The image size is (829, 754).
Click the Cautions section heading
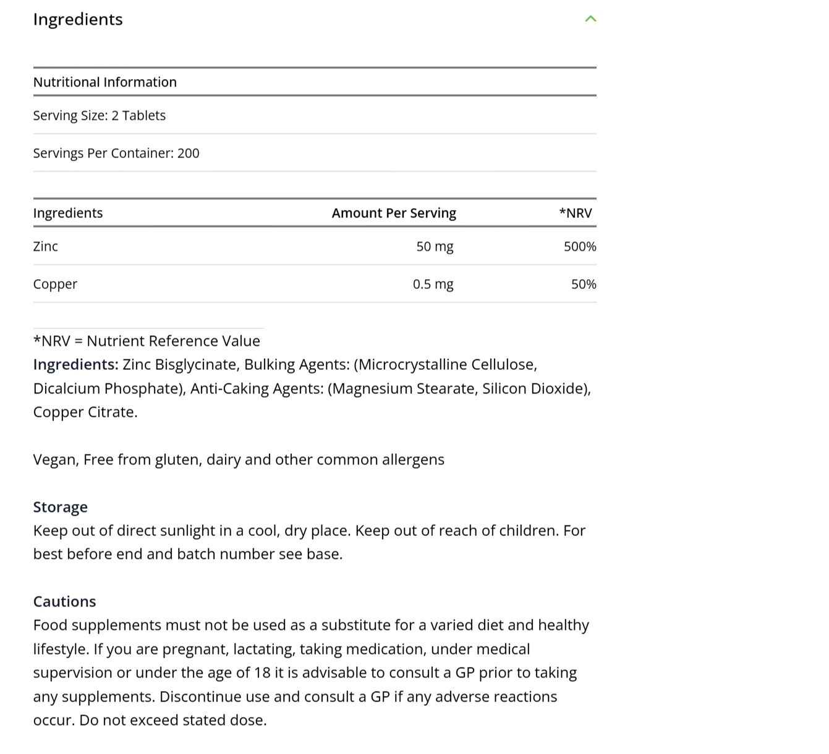pyautogui.click(x=64, y=601)
